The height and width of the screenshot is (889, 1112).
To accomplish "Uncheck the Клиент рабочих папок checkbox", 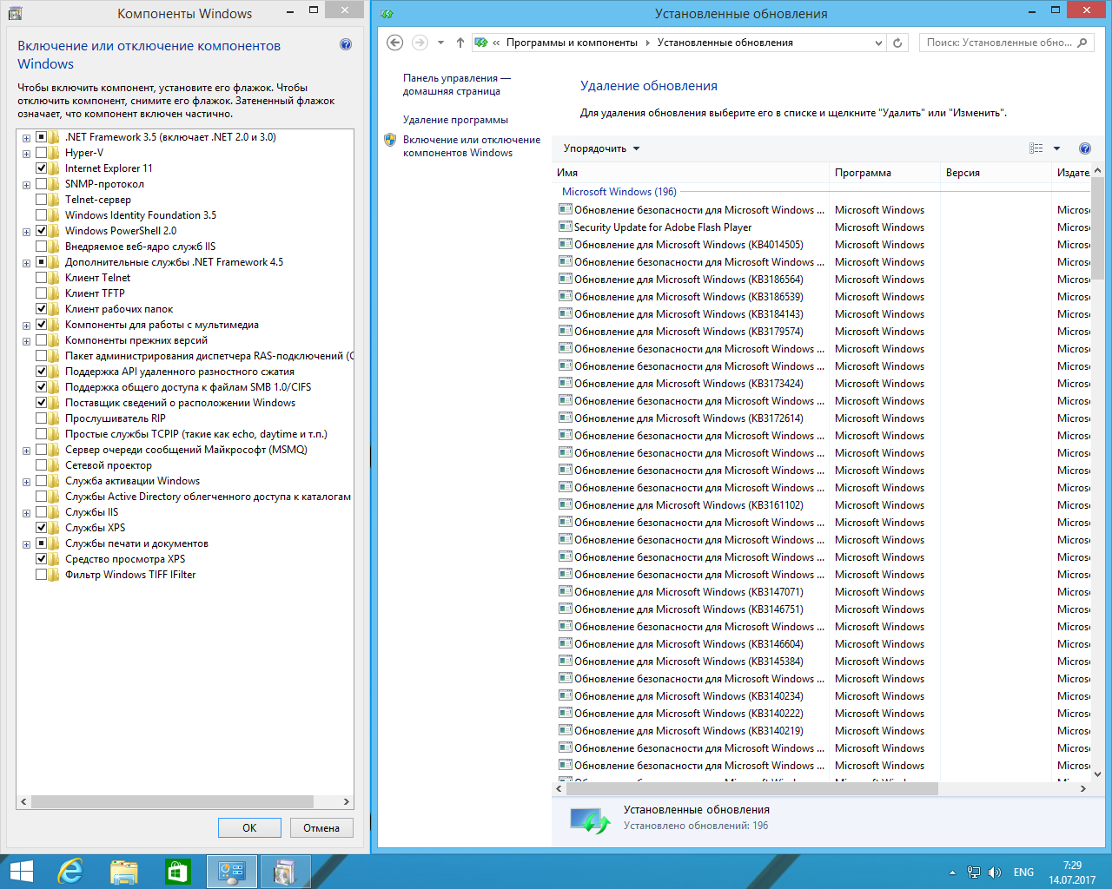I will coord(41,309).
